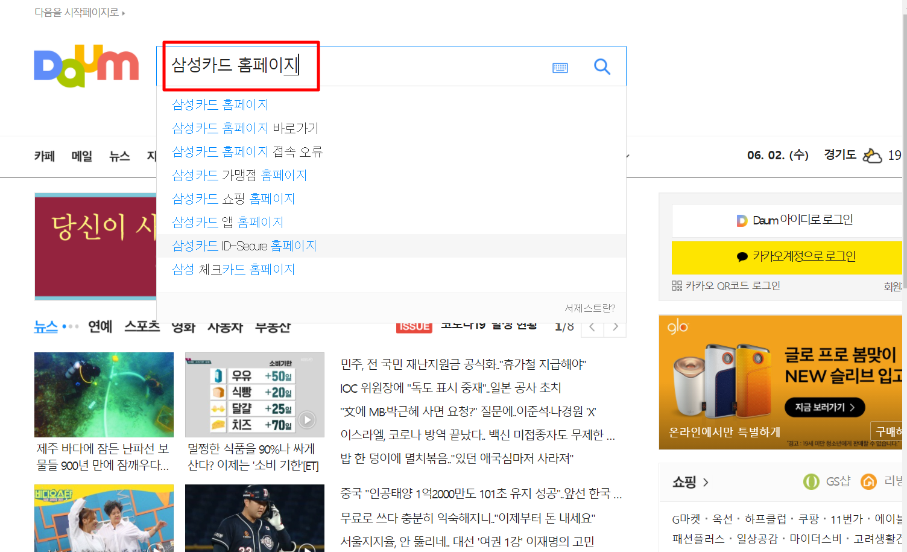Open headline 밥 한 덩이에 멸치볶음
907x552 pixels.
coord(457,458)
